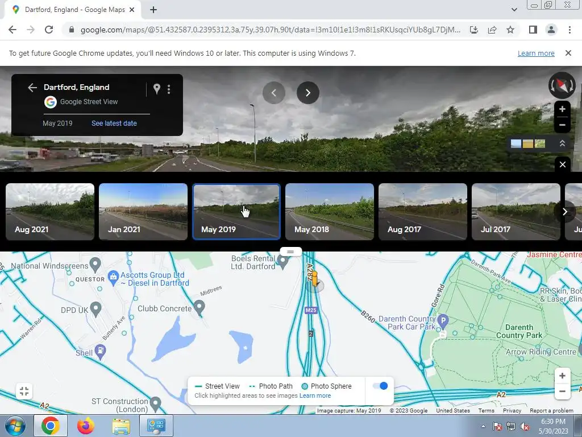Click Report a problem link
This screenshot has width=582, height=437.
(551, 411)
